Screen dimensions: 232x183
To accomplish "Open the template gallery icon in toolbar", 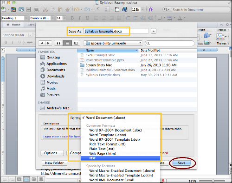I will click(x=13, y=9).
